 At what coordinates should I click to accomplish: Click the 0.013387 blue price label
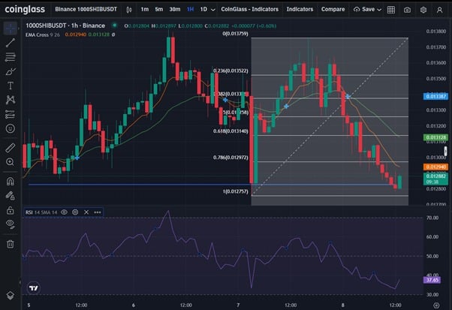tap(435, 96)
